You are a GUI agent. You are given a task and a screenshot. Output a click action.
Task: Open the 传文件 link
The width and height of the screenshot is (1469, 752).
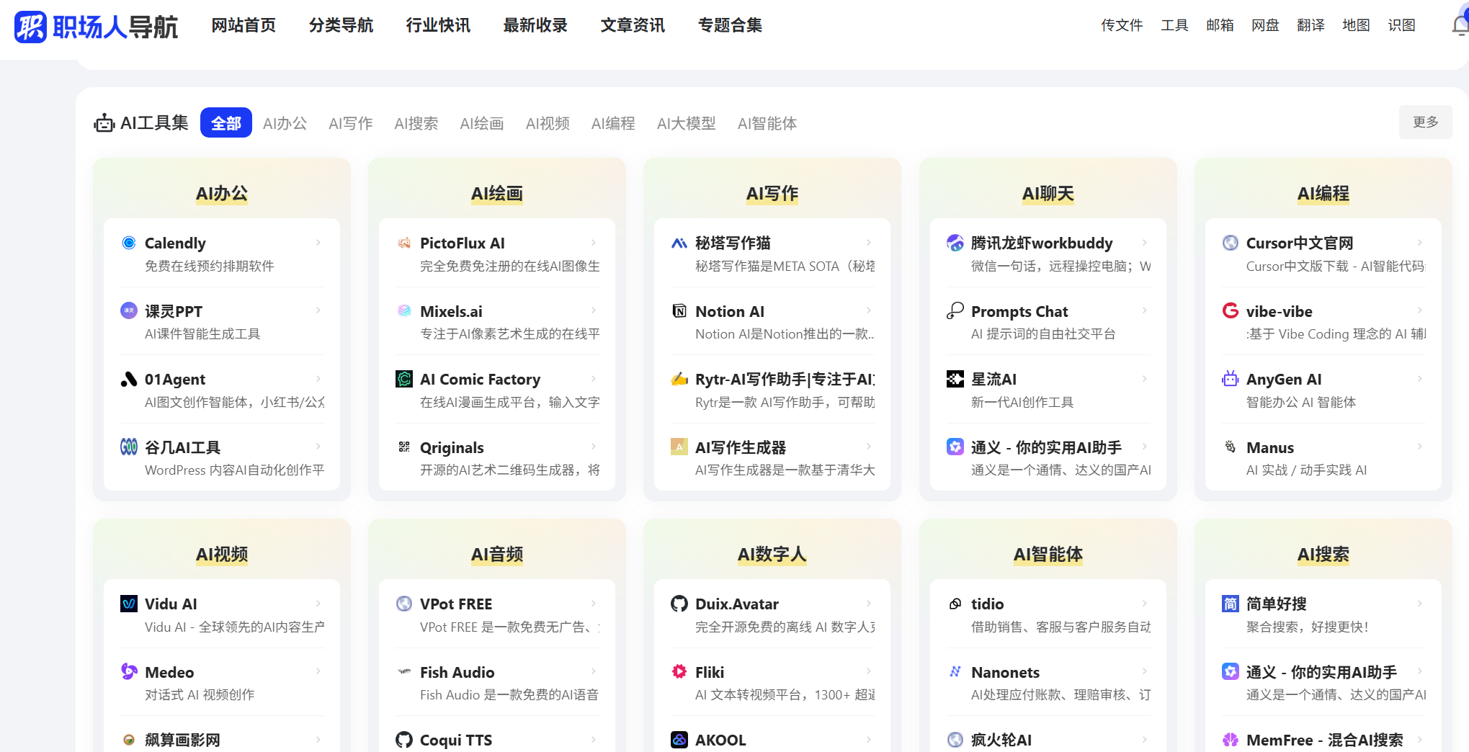1122,25
